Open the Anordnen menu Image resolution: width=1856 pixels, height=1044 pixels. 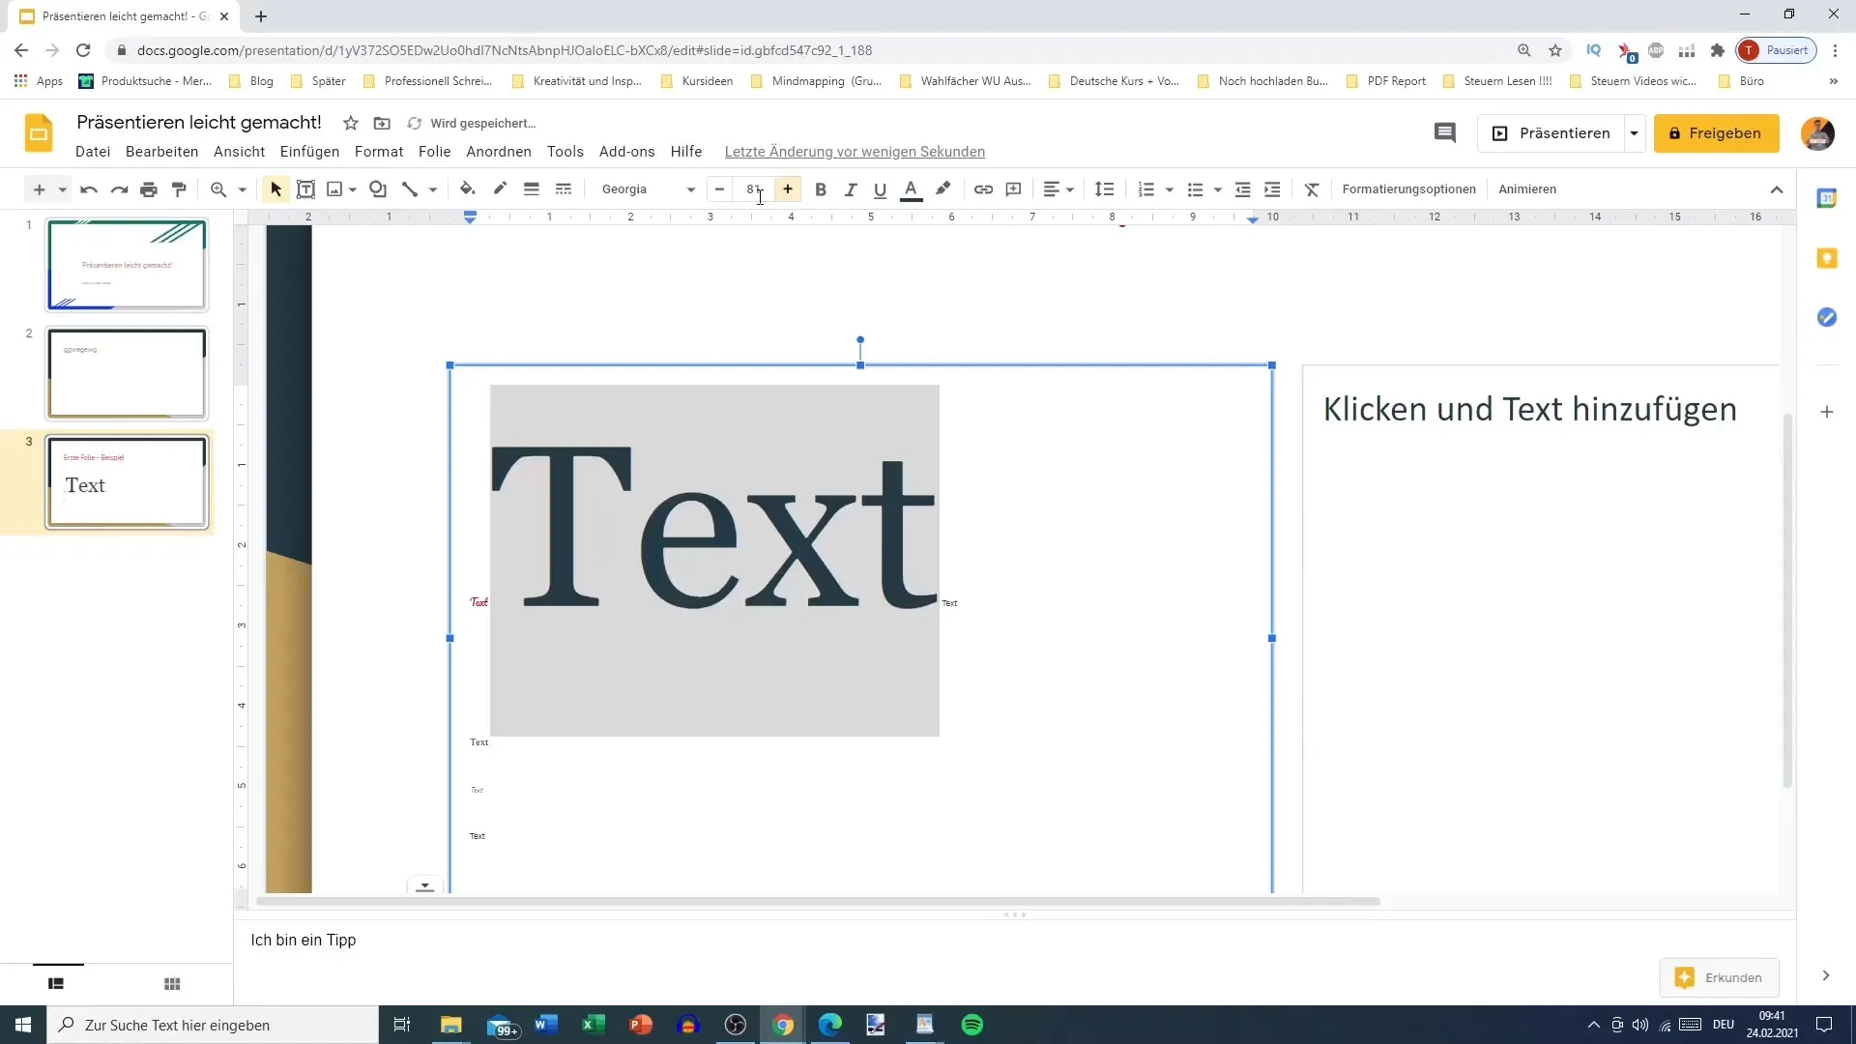[x=499, y=152]
